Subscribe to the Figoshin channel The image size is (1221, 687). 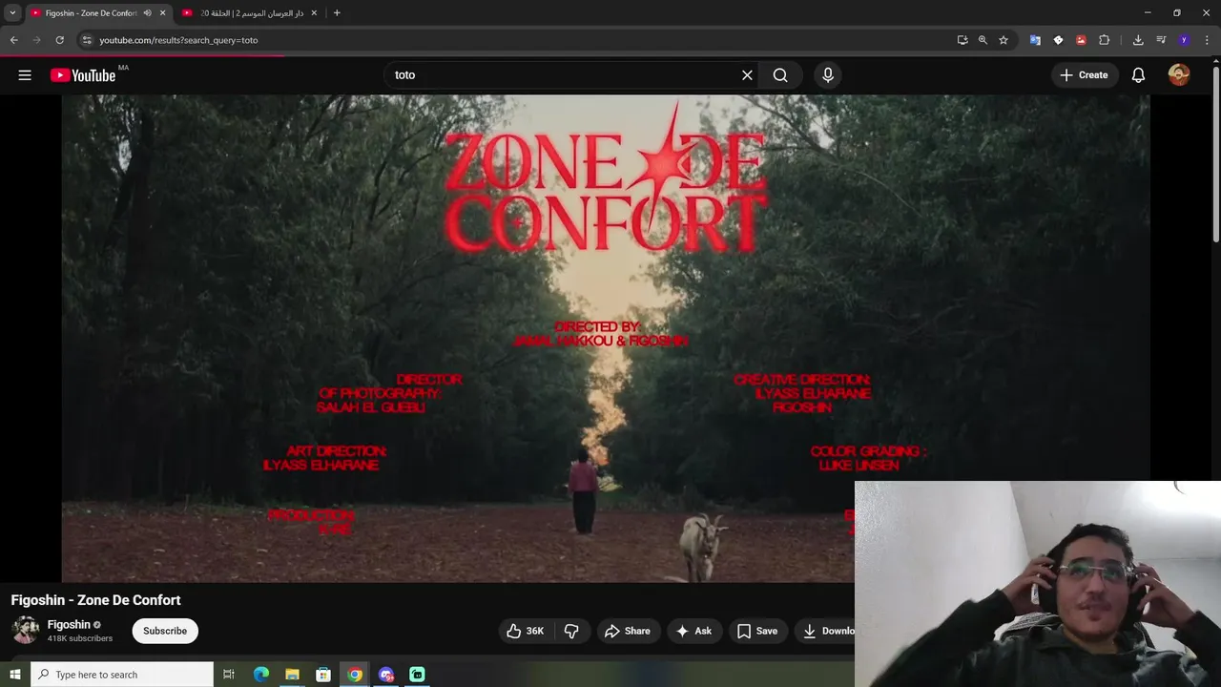coord(165,631)
